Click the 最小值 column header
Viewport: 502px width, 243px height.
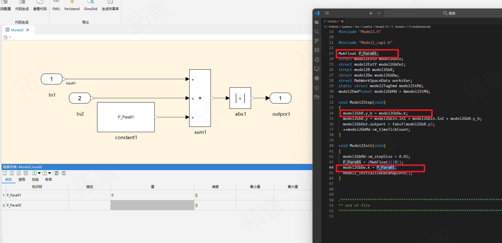click(x=255, y=187)
